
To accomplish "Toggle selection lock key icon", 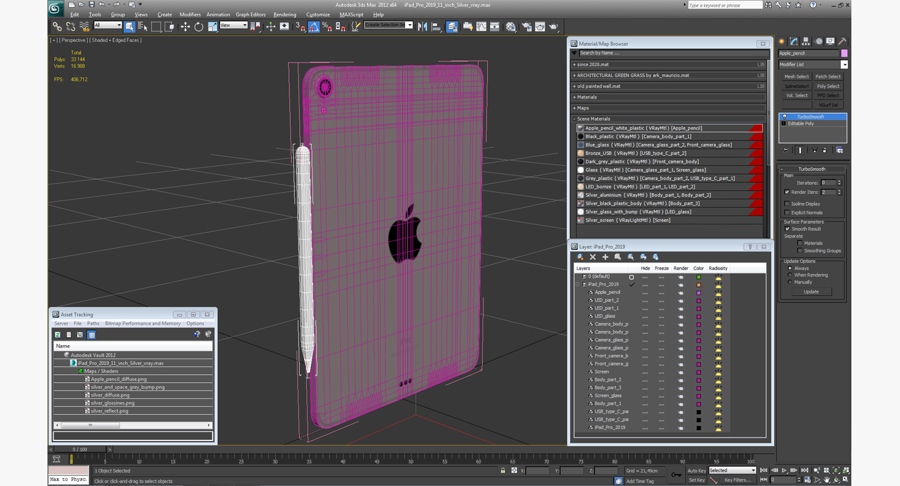I will tap(503, 471).
